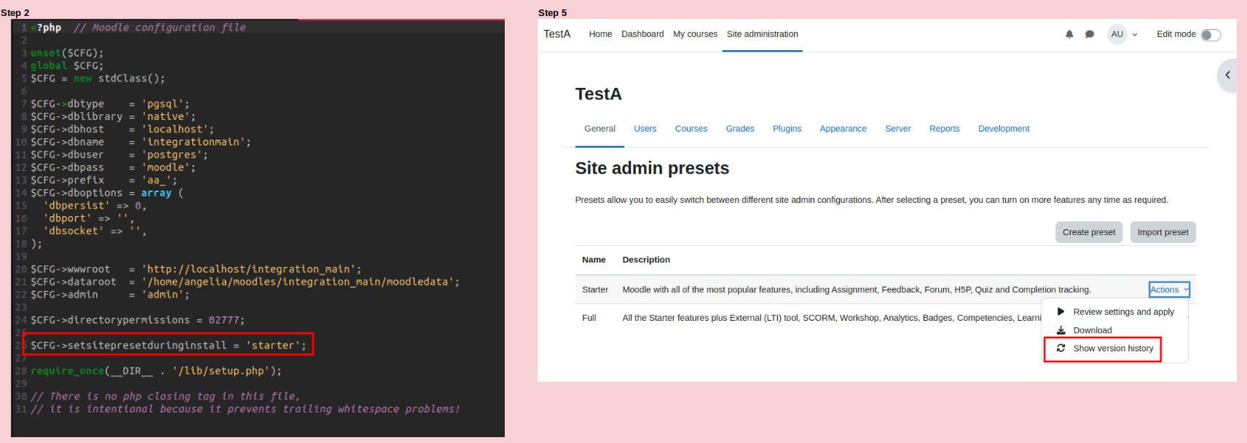Click the Moodle configuration file comment
1247x443 pixels.
(160, 28)
